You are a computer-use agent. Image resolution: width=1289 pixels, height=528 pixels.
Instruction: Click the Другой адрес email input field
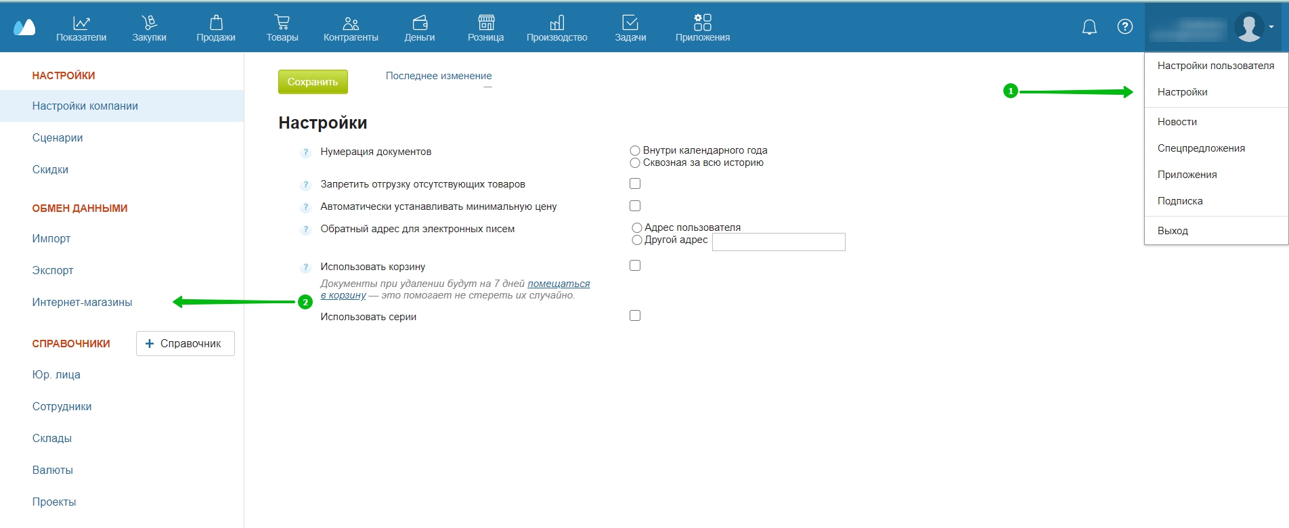779,242
